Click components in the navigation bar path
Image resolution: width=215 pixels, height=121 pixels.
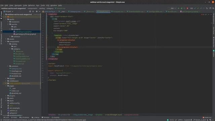32,8
